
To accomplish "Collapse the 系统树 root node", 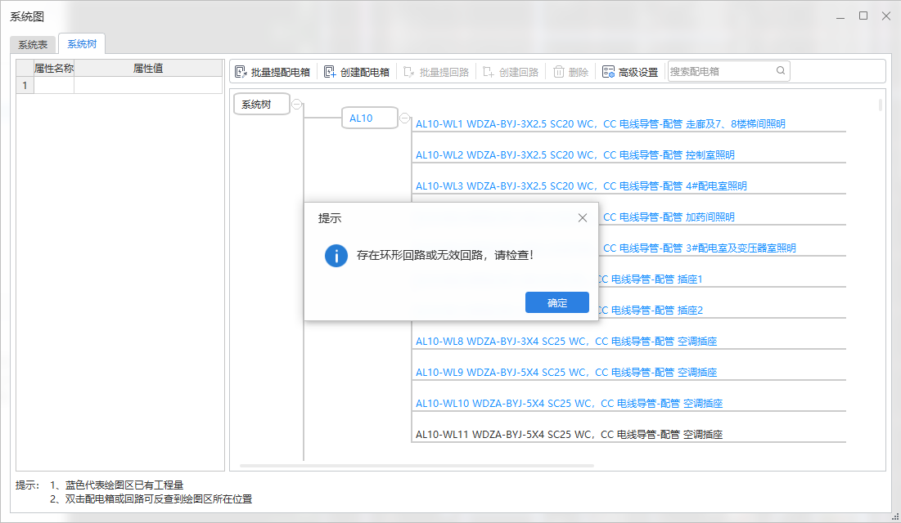I will pyautogui.click(x=296, y=104).
